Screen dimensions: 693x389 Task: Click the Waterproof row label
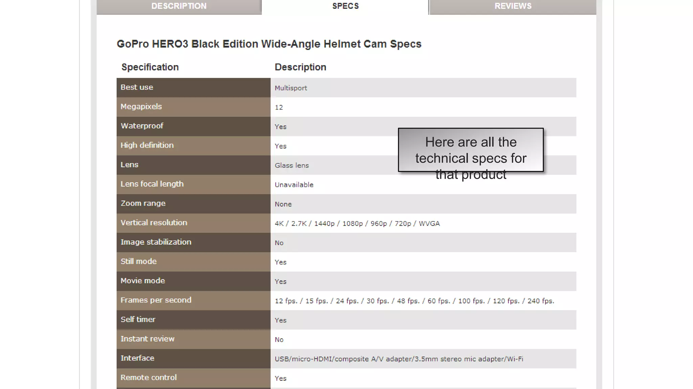(x=142, y=126)
